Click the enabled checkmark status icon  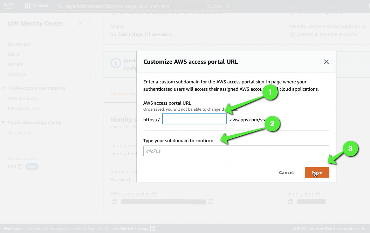point(293,34)
